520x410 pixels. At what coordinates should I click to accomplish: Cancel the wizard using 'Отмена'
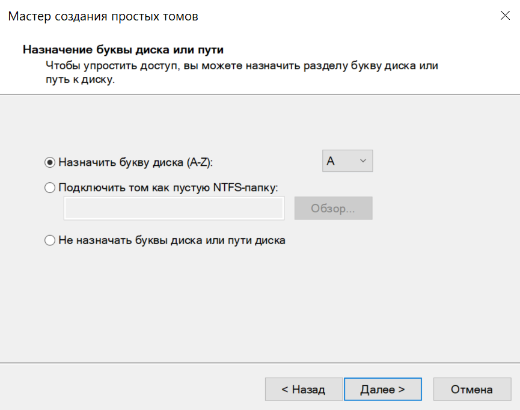click(x=472, y=389)
